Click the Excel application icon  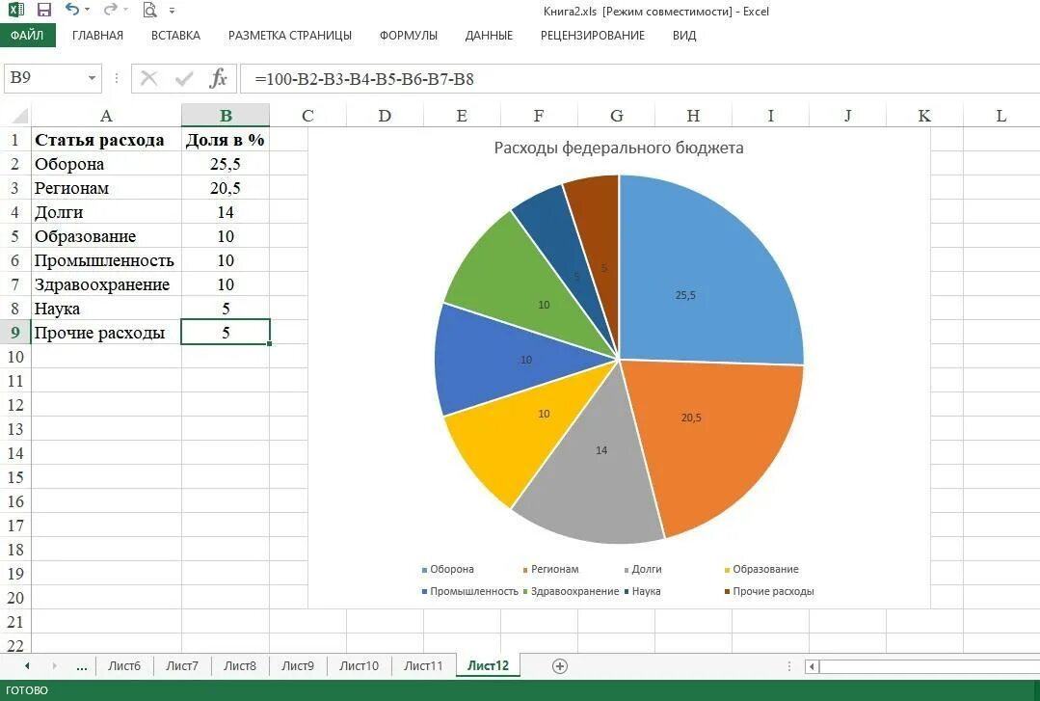click(x=16, y=10)
